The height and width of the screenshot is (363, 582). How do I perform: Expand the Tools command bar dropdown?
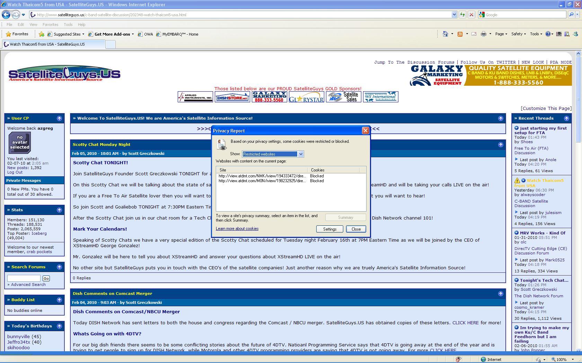[536, 34]
